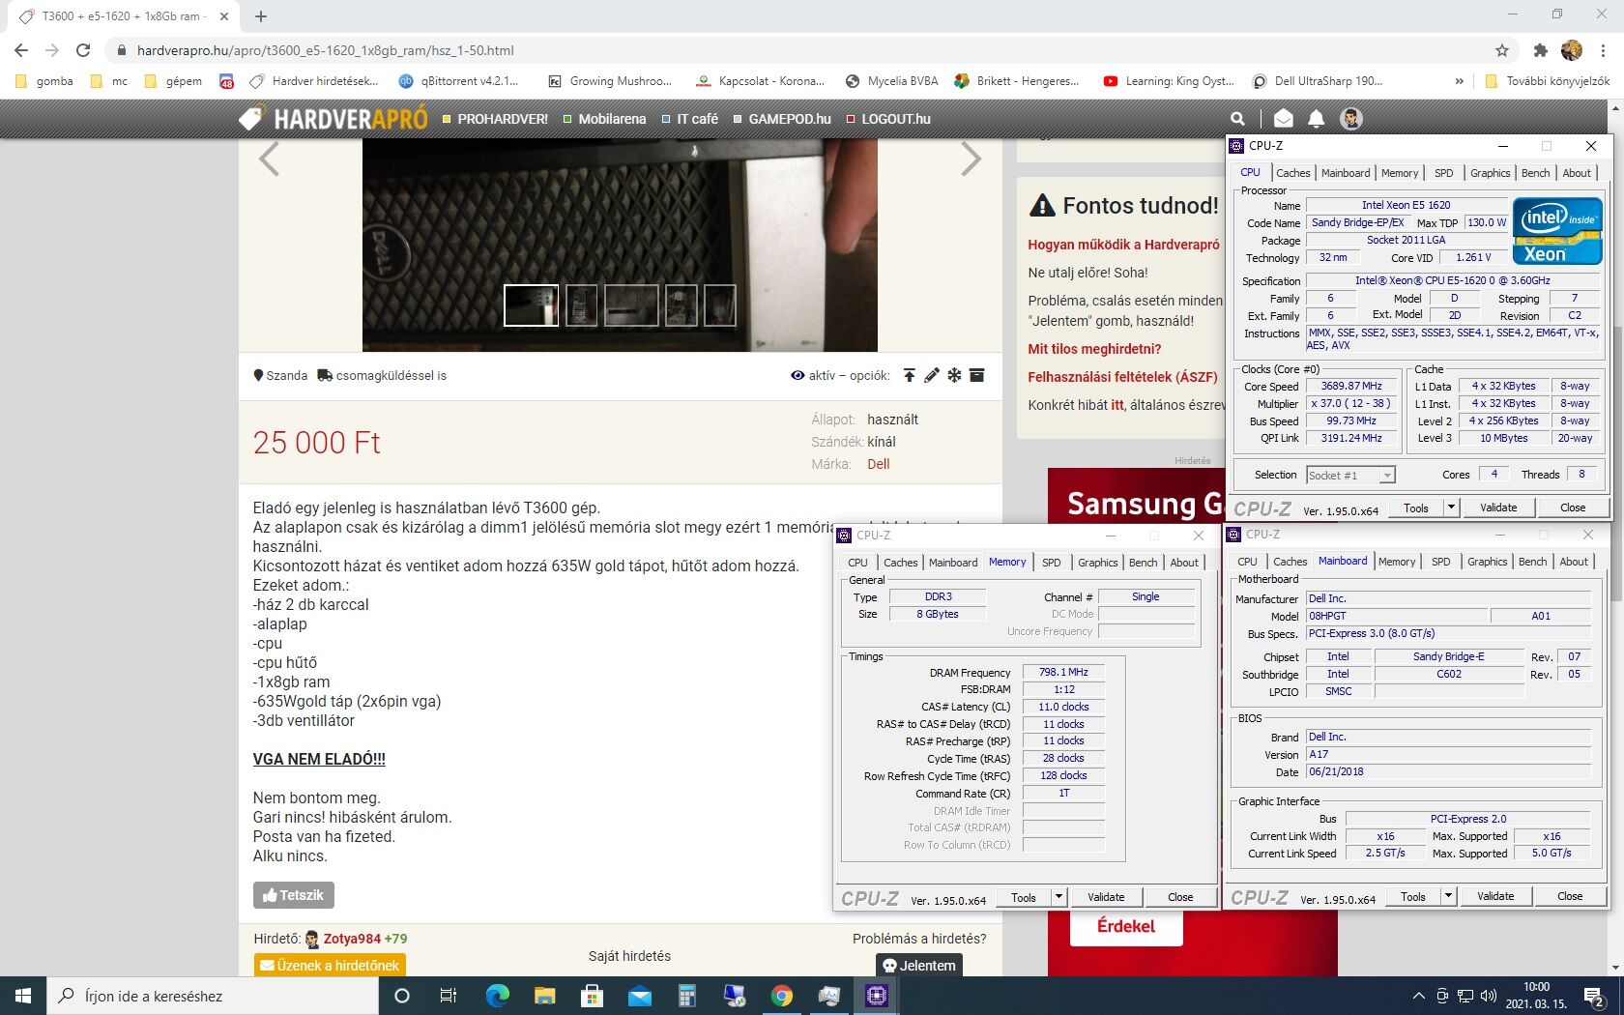Open the Chrome three-dot menu
The width and height of the screenshot is (1624, 1015).
pos(1604,50)
